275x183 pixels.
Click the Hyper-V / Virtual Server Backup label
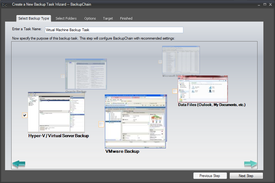point(59,136)
